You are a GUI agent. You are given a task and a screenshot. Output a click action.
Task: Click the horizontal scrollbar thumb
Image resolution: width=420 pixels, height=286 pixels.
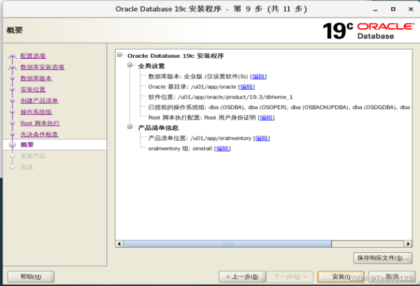(x=227, y=244)
